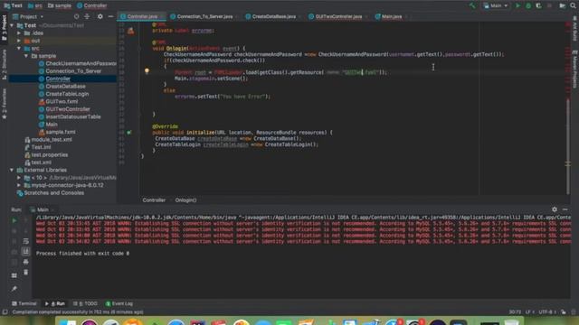The width and height of the screenshot is (579, 325).
Task: Click Onlogin() in editor breadcrumb bar
Action: [185, 200]
